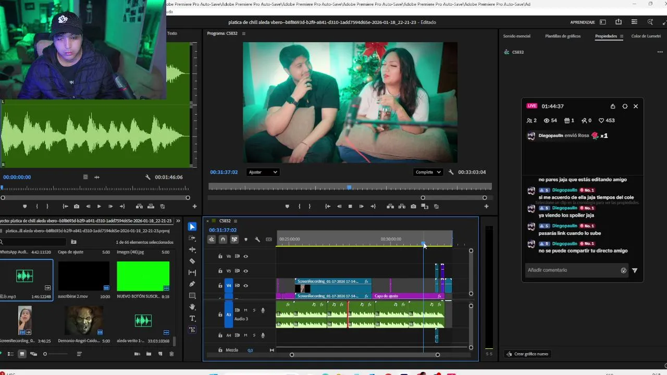This screenshot has height=375, width=667.
Task: Open Source monitor settings wrench
Action: point(149,177)
